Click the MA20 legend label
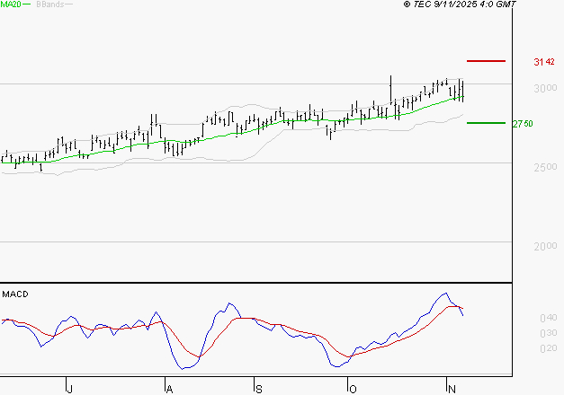564x395 pixels. 11,4
